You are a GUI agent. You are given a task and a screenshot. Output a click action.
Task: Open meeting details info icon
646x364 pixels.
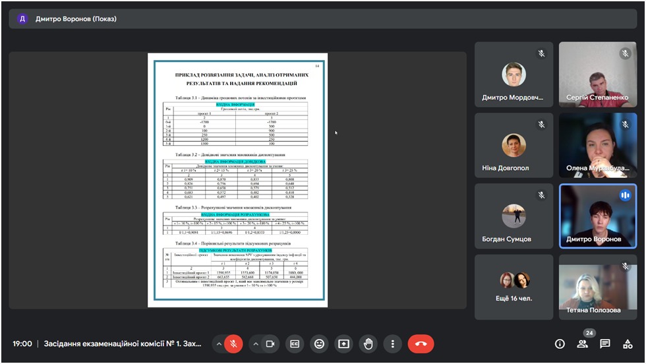coord(560,344)
